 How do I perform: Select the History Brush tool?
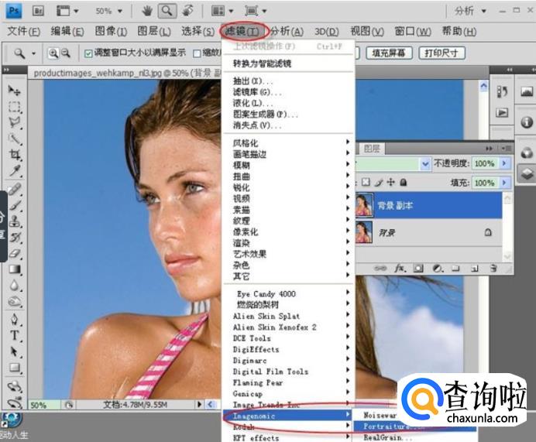click(15, 237)
